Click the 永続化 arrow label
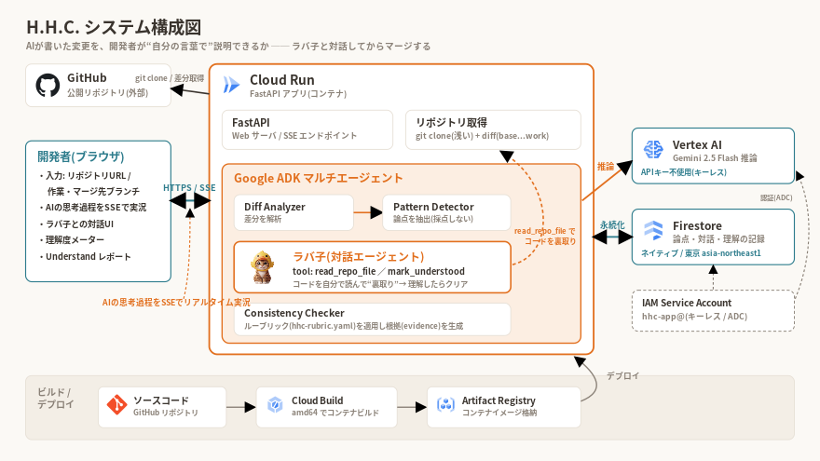 [x=612, y=224]
